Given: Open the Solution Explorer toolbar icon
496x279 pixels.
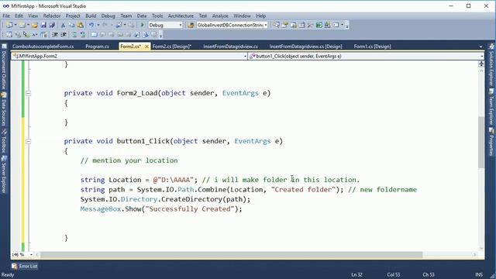Looking at the screenshot, I should (x=276, y=25).
